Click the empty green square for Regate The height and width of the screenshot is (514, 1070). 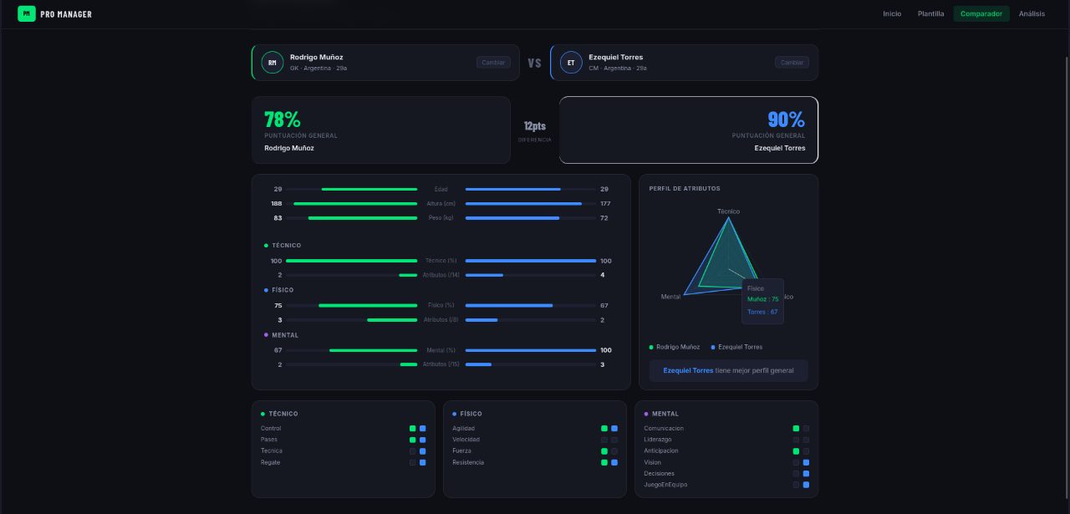412,462
